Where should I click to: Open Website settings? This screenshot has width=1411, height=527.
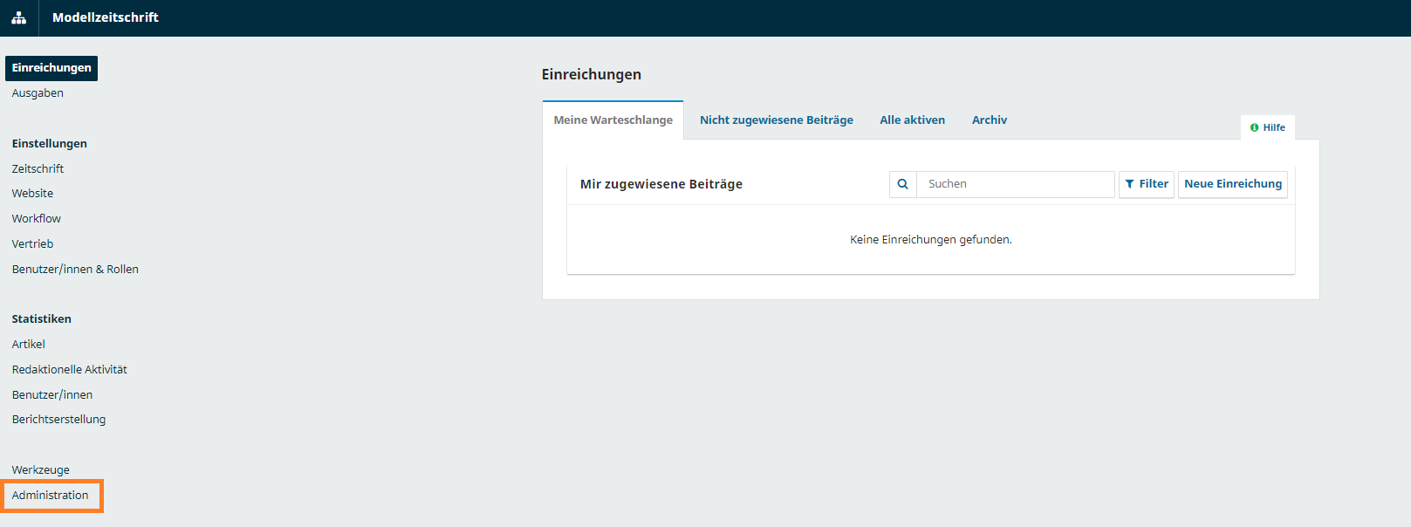(x=32, y=194)
